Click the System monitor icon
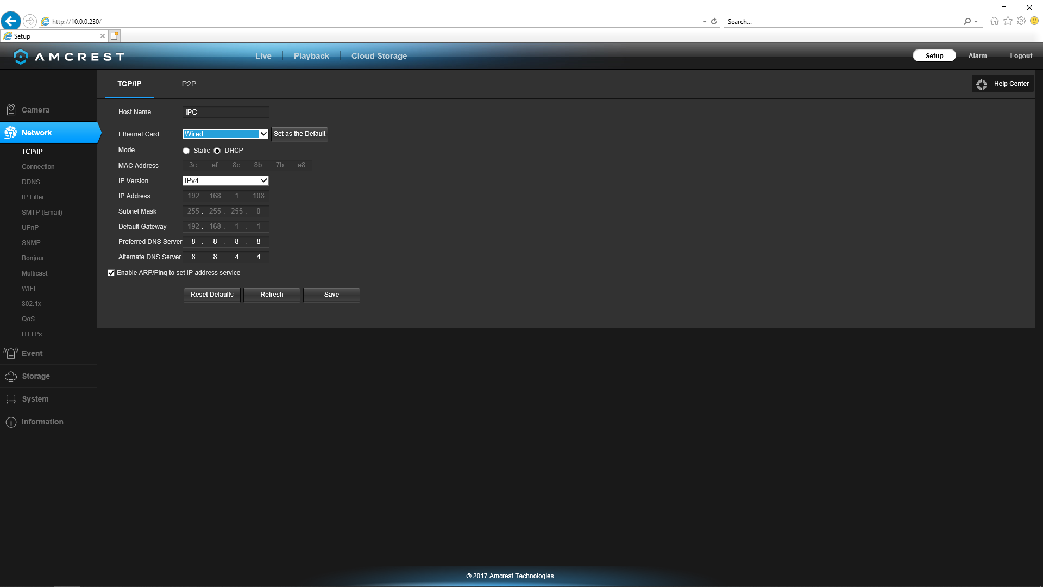The image size is (1043, 587). pos(11,399)
